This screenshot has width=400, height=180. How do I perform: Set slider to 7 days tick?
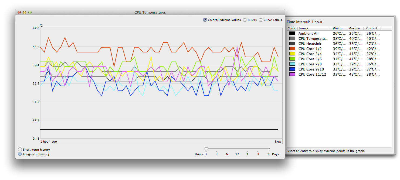click(x=268, y=154)
